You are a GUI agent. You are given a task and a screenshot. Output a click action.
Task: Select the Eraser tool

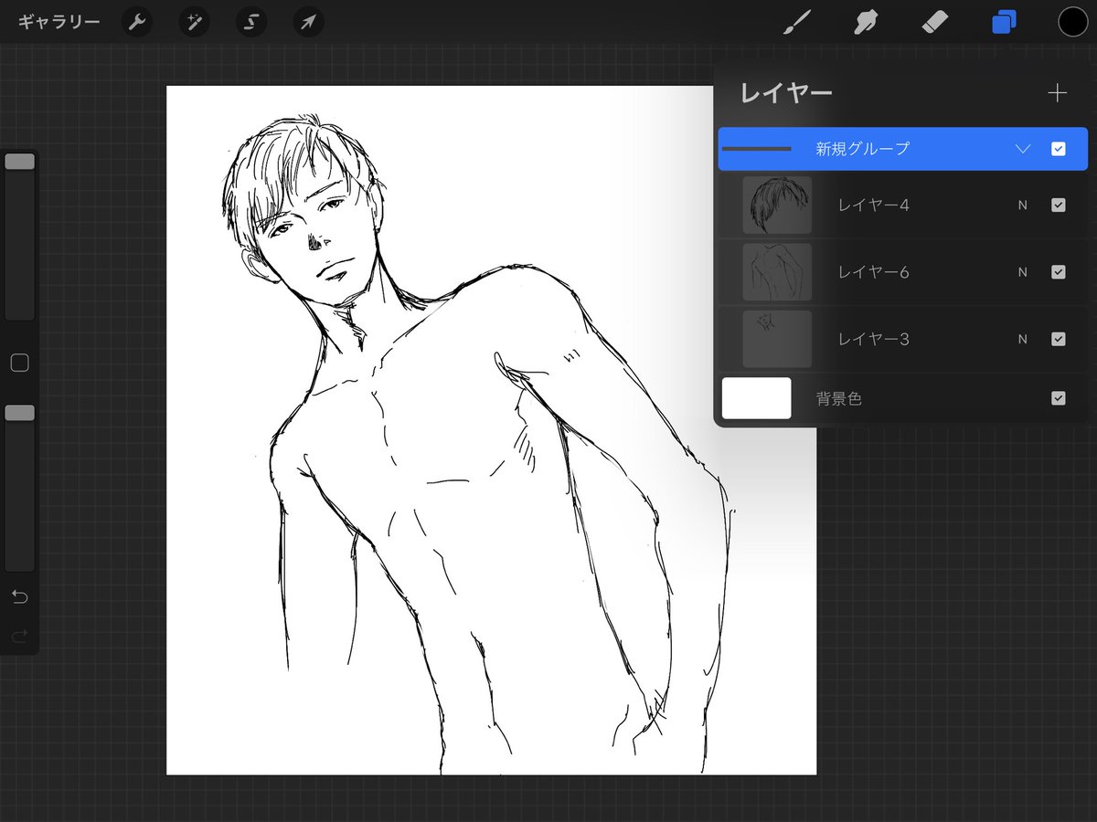[x=935, y=22]
